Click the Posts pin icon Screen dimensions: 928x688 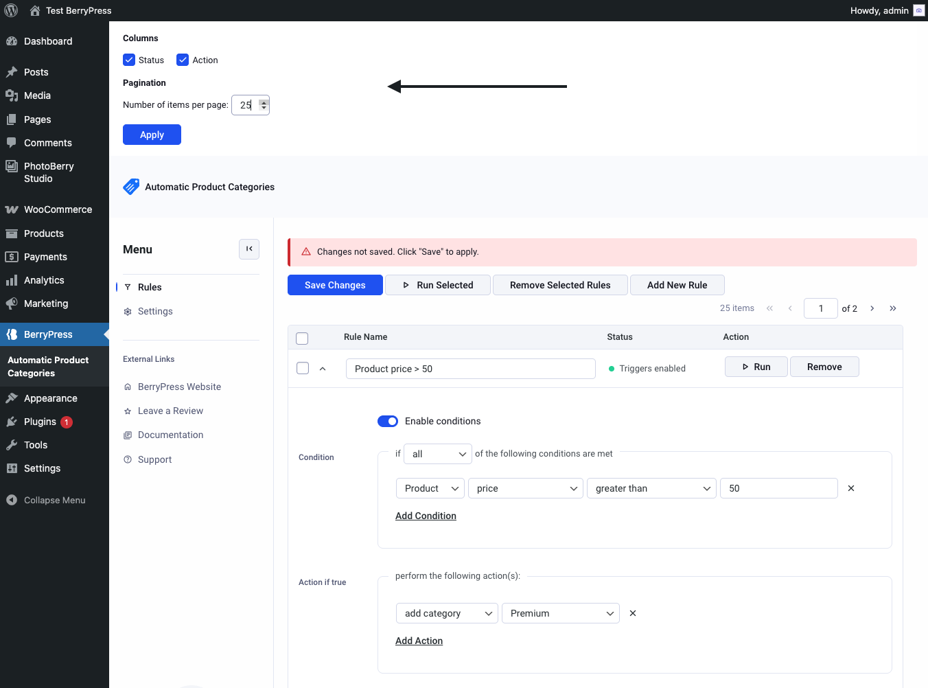(12, 72)
